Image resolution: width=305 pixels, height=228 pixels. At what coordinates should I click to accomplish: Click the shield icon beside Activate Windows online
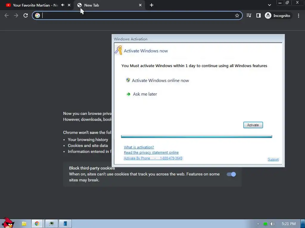pyautogui.click(x=128, y=80)
